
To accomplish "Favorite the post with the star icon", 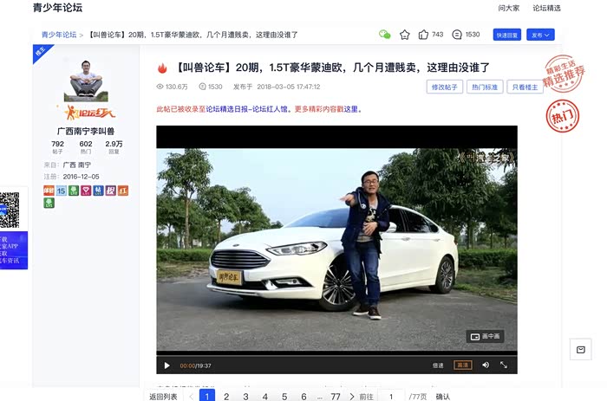I will [405, 35].
